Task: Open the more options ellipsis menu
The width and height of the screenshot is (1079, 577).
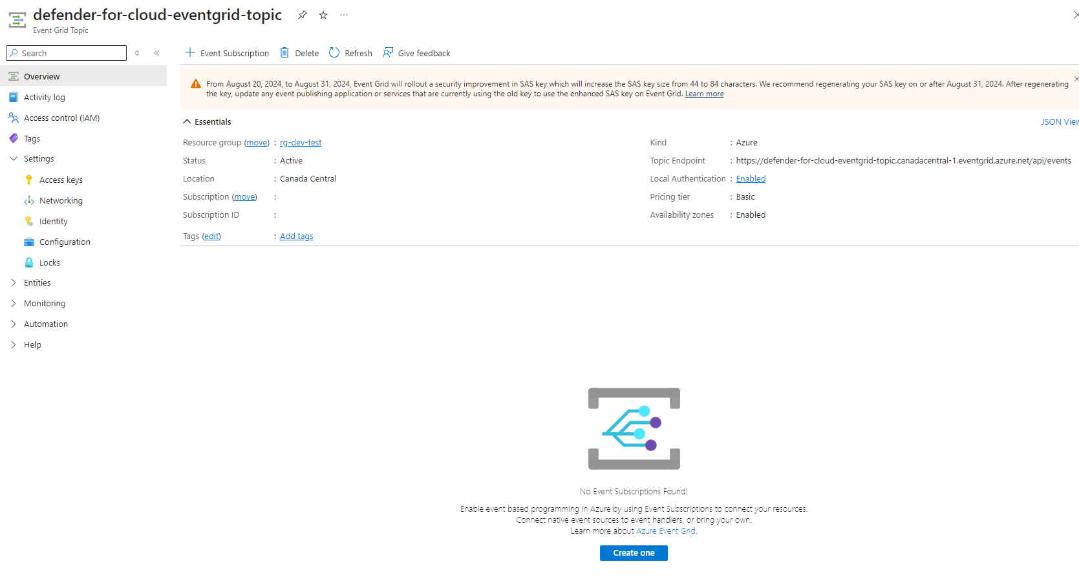Action: [344, 15]
